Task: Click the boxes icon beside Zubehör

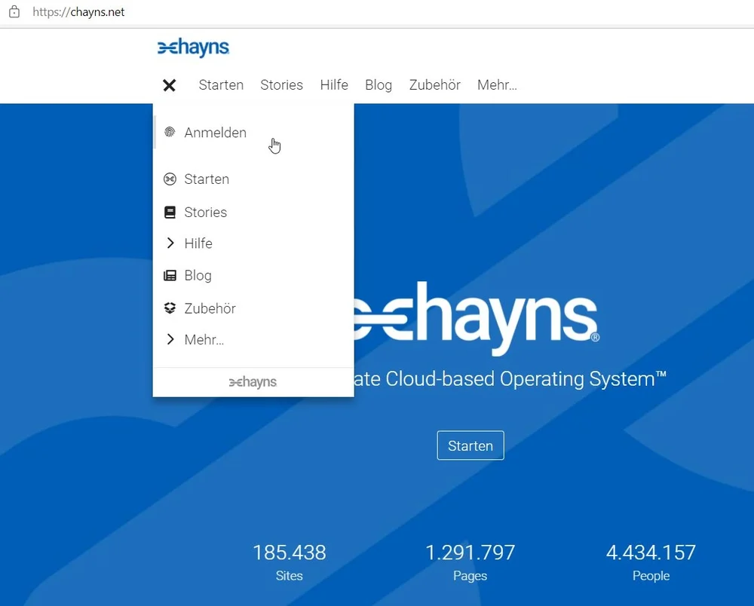Action: (x=170, y=308)
